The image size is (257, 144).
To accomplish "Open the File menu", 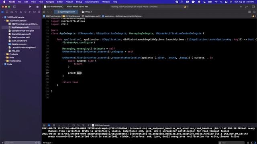I will pyautogui.click(x=20, y=2).
